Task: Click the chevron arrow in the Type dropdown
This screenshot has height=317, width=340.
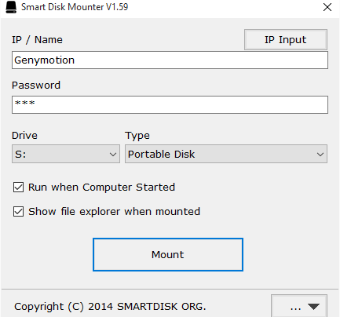Action: coord(320,155)
